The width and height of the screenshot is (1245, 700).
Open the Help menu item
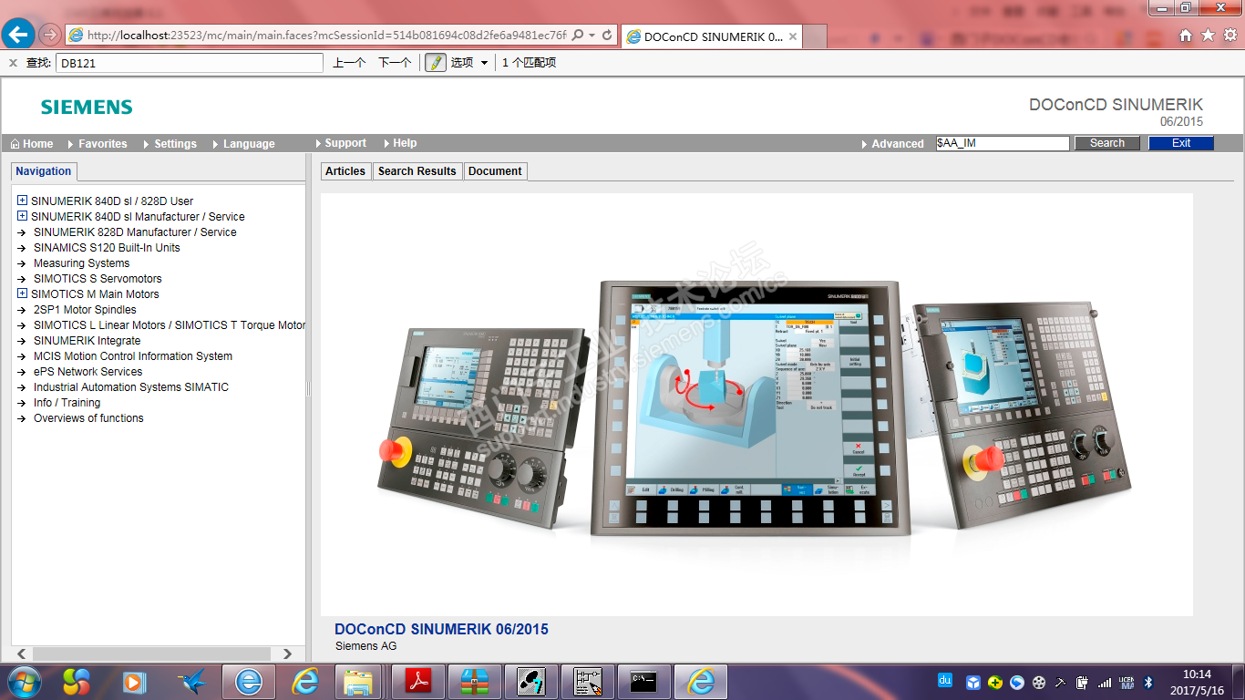coord(400,143)
